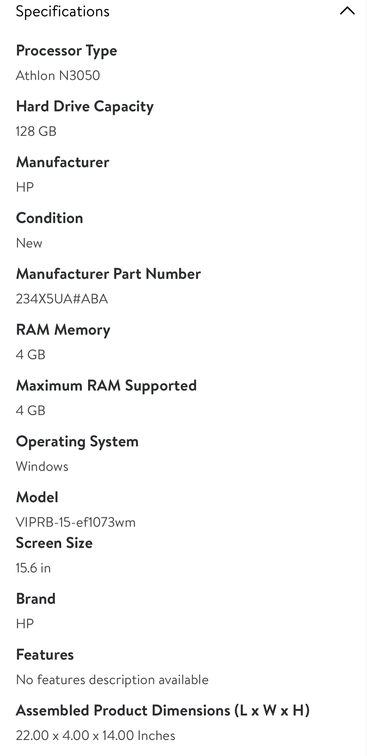Click the RAM Memory heading
Screen dimensions: 367x756
(x=63, y=330)
